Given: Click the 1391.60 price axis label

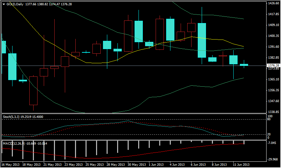Looking at the screenshot, I should pos(274,47).
